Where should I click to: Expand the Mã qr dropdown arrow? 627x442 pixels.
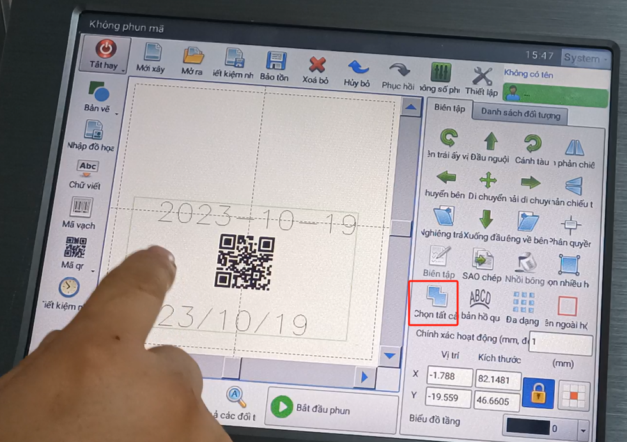click(93, 271)
